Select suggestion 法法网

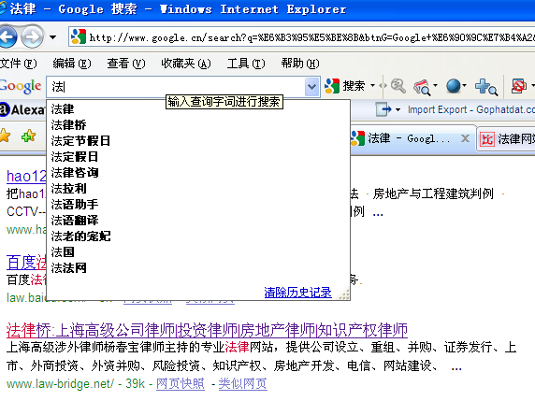coord(198,268)
